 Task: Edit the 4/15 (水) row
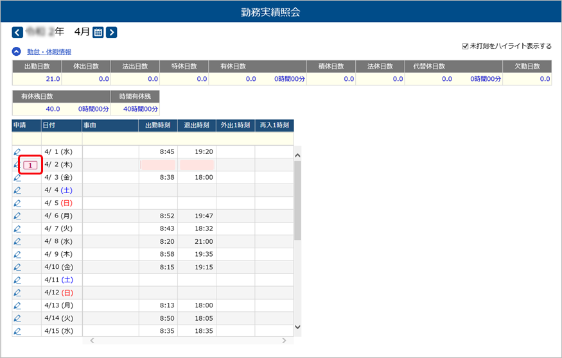coord(17,331)
